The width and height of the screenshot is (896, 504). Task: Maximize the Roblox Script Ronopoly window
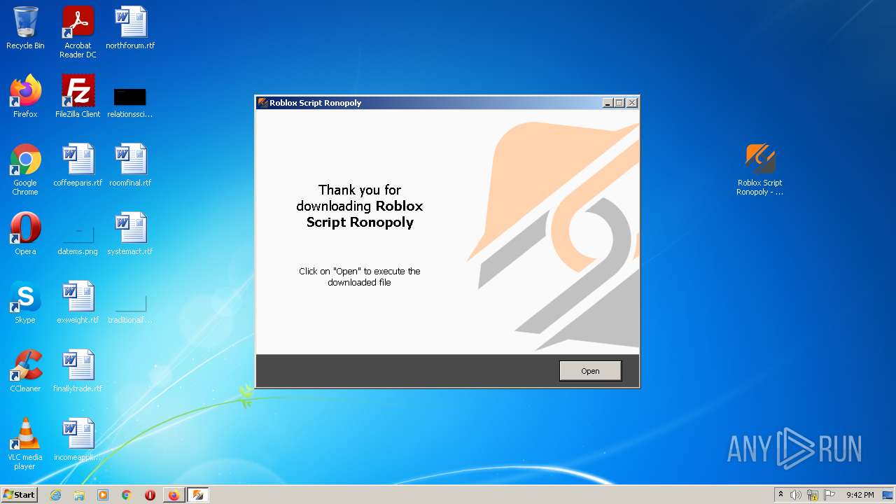tap(619, 103)
